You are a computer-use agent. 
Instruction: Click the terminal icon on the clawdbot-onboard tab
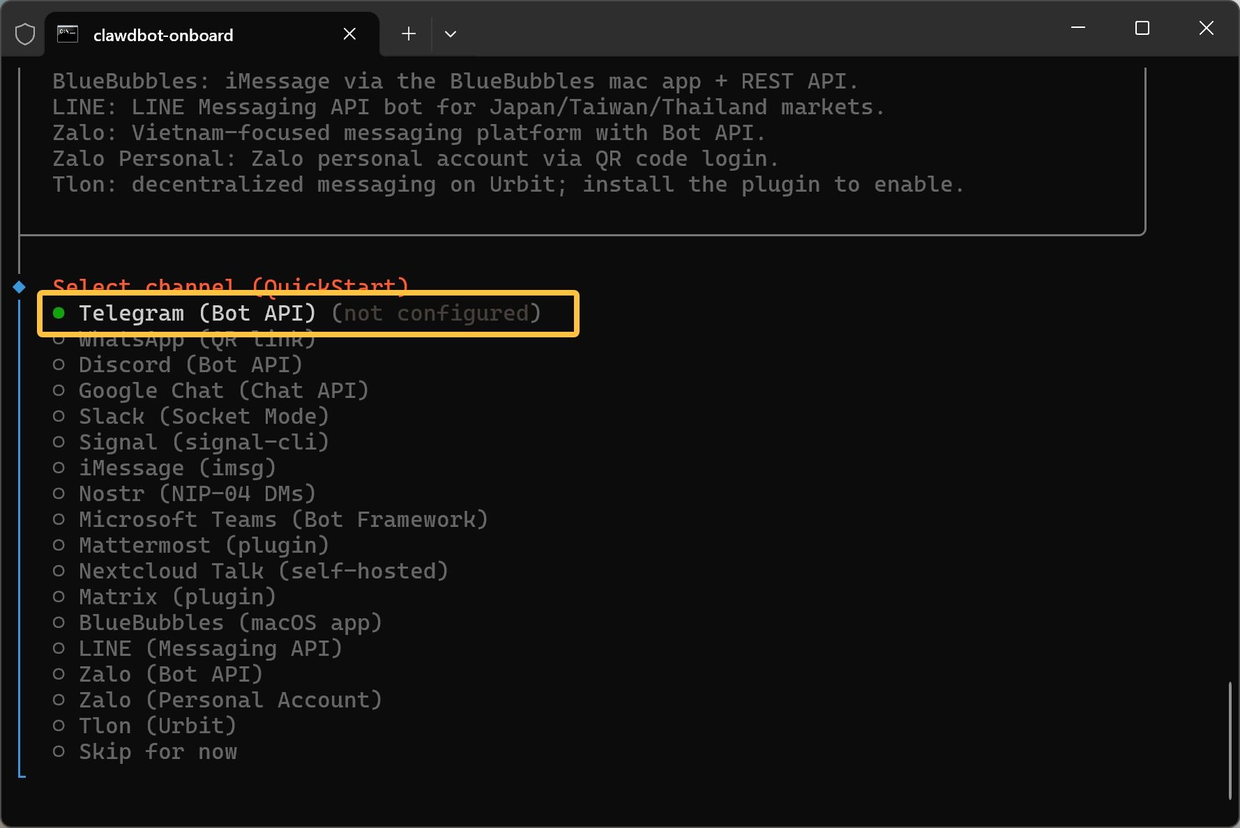(68, 34)
